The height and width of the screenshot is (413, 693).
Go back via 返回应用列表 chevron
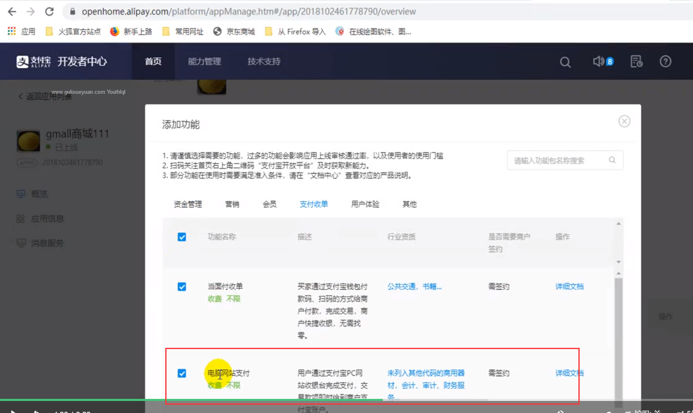click(20, 96)
